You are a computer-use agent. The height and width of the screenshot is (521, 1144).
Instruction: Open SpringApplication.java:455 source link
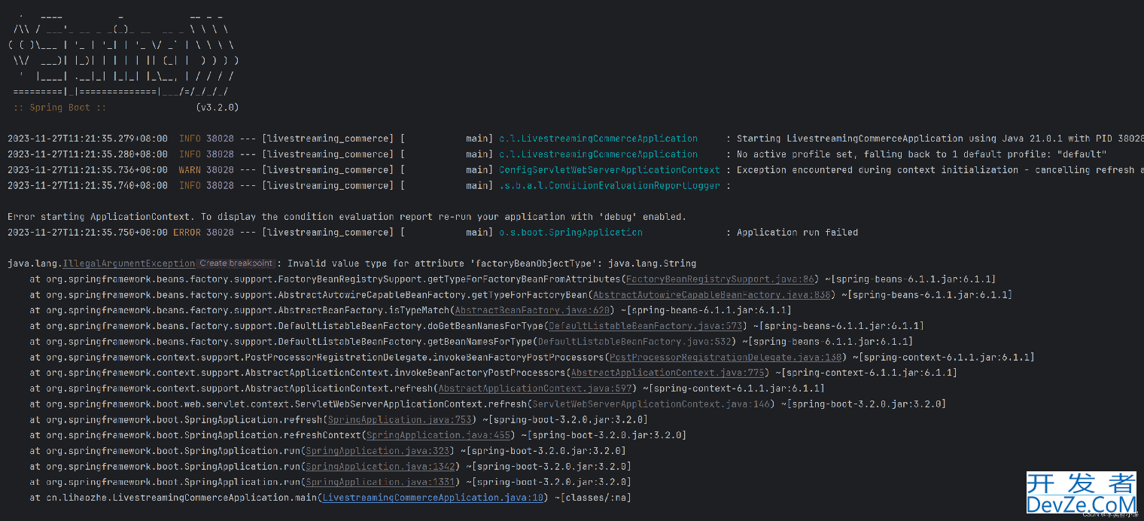pos(439,435)
